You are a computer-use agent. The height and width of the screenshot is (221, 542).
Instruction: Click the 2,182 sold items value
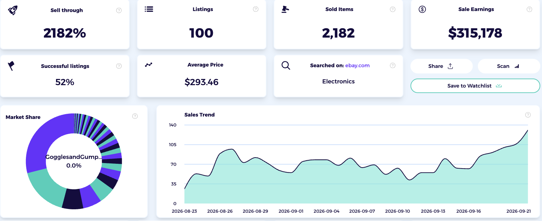tap(338, 33)
